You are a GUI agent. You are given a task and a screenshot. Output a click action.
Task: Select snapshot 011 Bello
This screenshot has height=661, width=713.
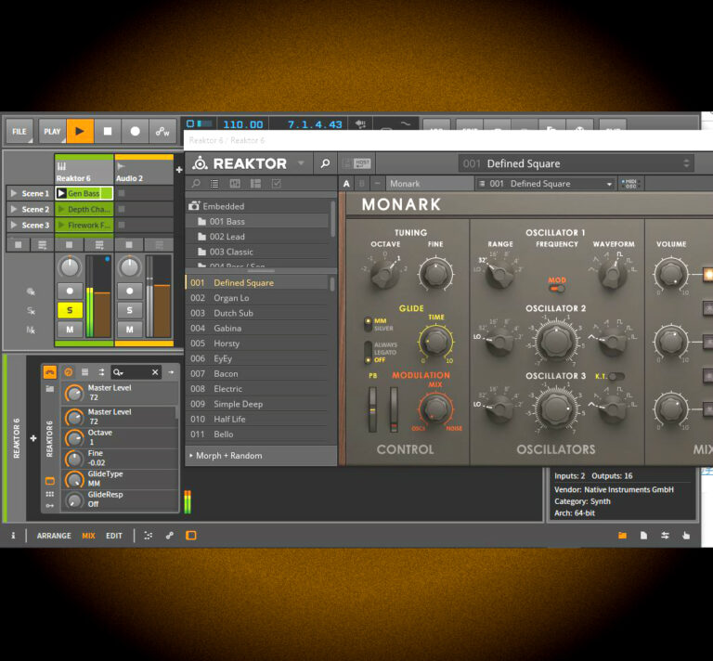(x=257, y=434)
